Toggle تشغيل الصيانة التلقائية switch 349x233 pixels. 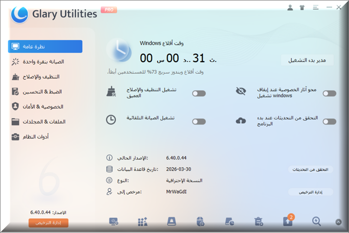pos(199,121)
